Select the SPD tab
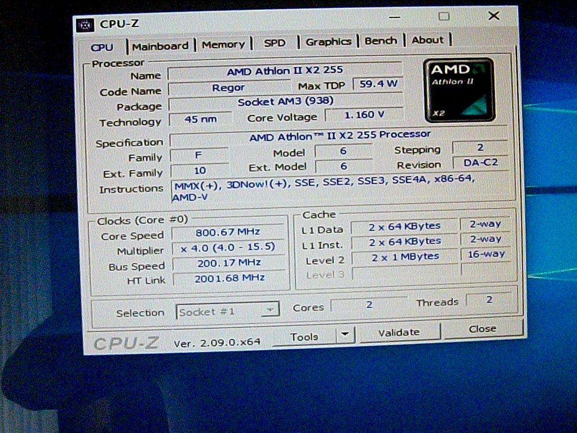The image size is (577, 433). point(275,43)
